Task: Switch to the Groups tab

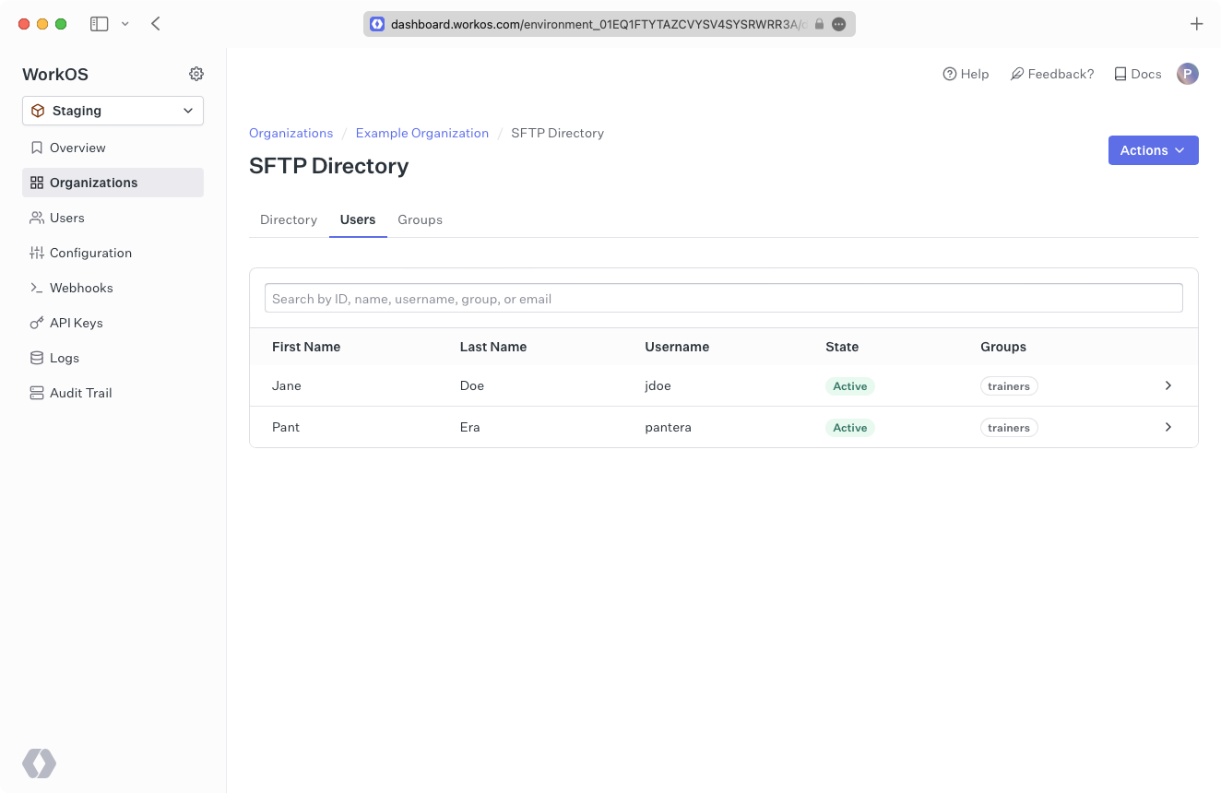Action: click(x=420, y=219)
